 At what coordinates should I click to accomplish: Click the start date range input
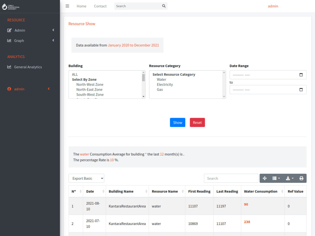click(x=268, y=75)
